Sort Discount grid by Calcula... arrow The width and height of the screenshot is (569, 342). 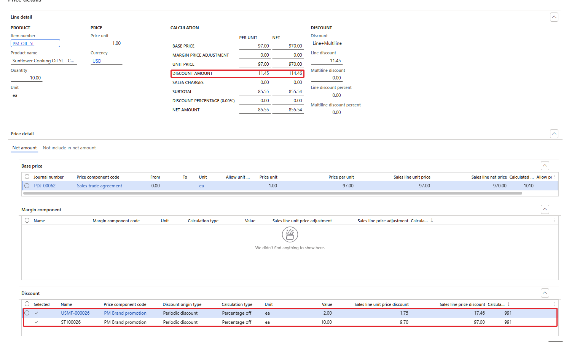tap(508, 304)
